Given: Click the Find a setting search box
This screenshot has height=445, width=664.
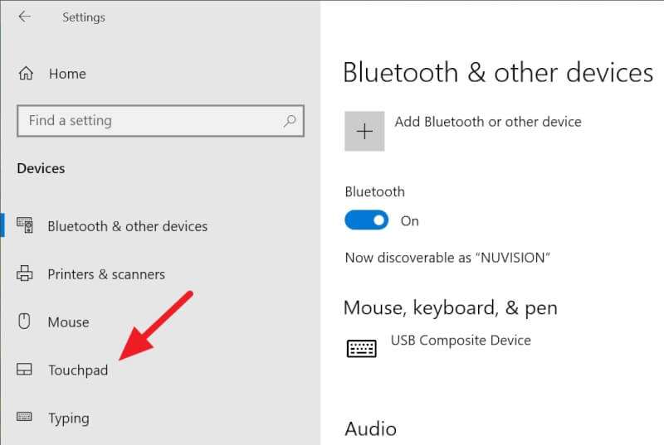Looking at the screenshot, I should (149, 121).
